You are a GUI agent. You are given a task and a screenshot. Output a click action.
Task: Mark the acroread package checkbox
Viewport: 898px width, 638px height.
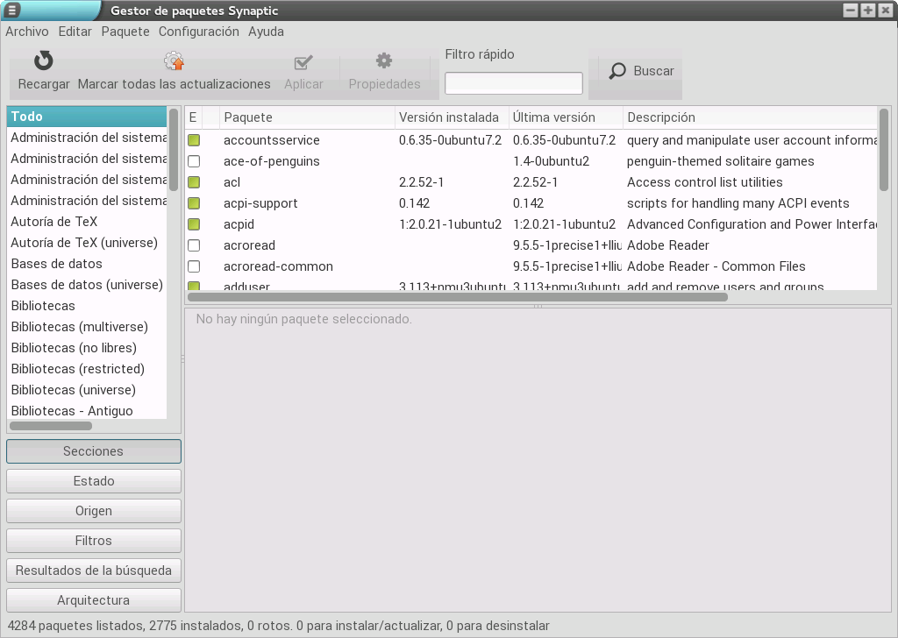(x=194, y=245)
